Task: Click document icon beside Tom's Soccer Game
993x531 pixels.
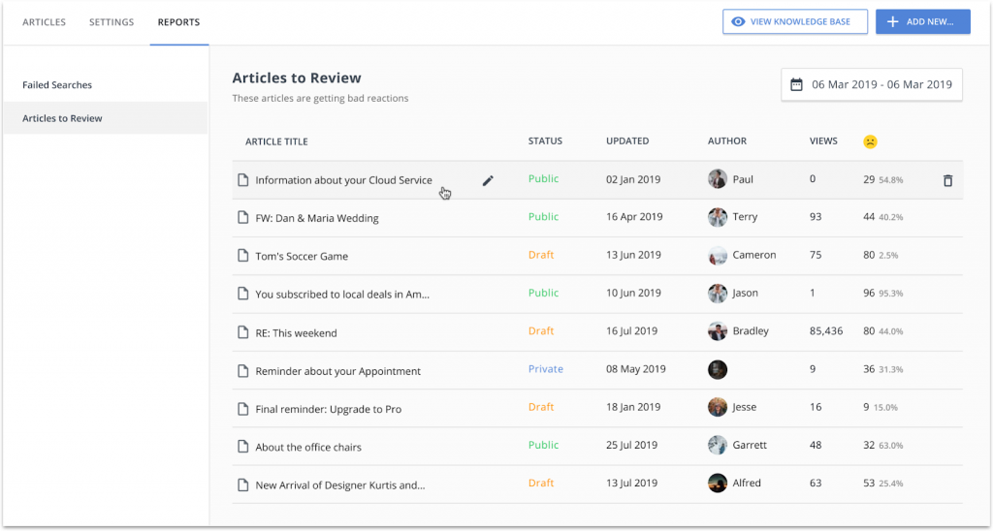Action: [x=242, y=256]
